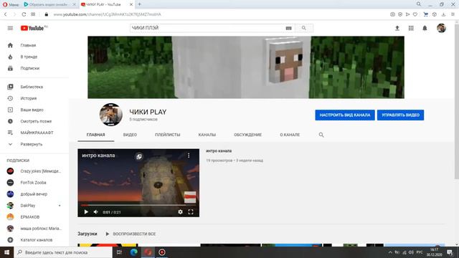
Task: Open Task View on the taskbar
Action: (x=119, y=252)
